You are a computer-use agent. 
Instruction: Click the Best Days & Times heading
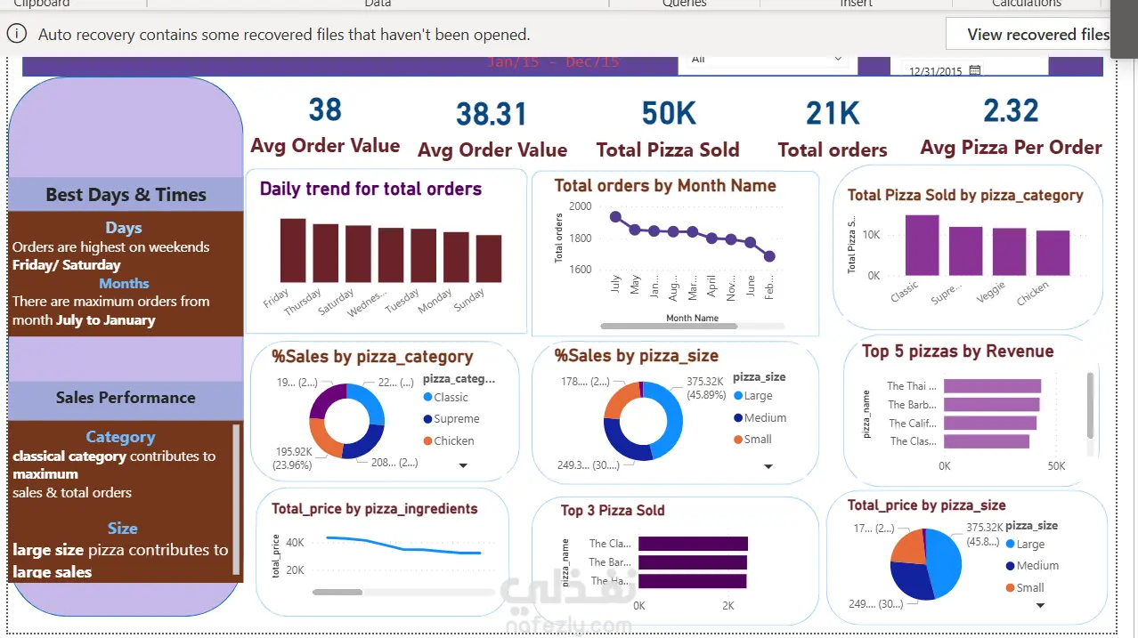click(126, 195)
